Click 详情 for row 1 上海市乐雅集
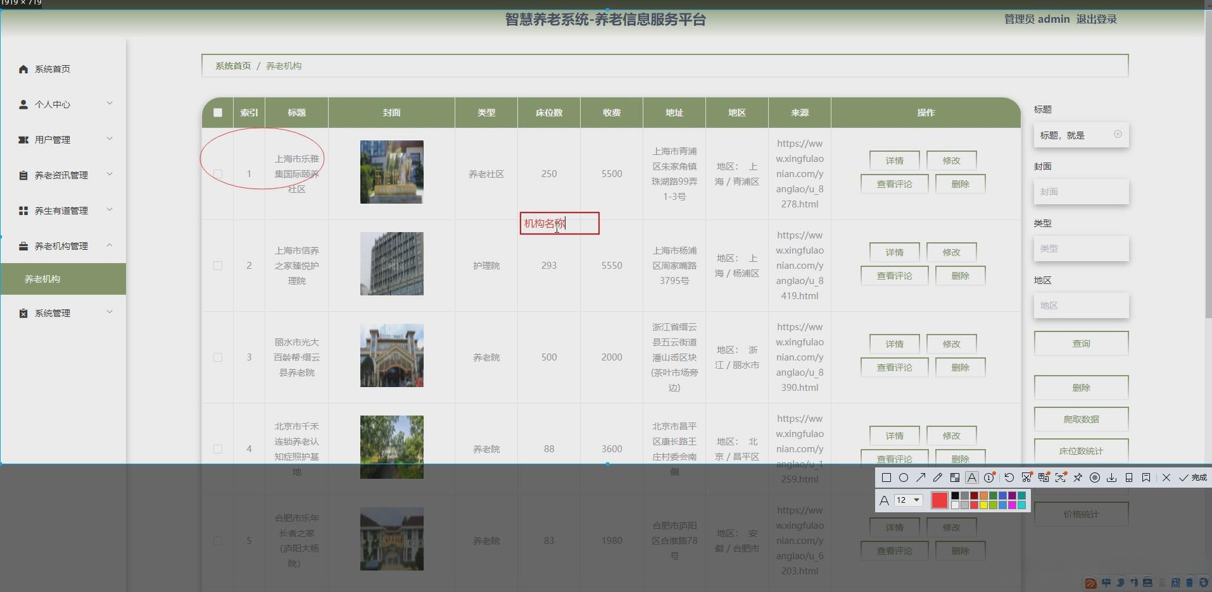Viewport: 1212px width, 592px height. 895,161
